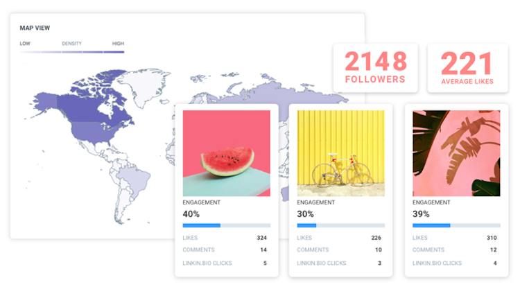Select Alaska on the map
The image size is (520, 287).
[x=45, y=102]
